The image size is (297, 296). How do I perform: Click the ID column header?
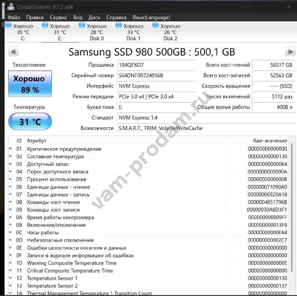[x=19, y=141]
